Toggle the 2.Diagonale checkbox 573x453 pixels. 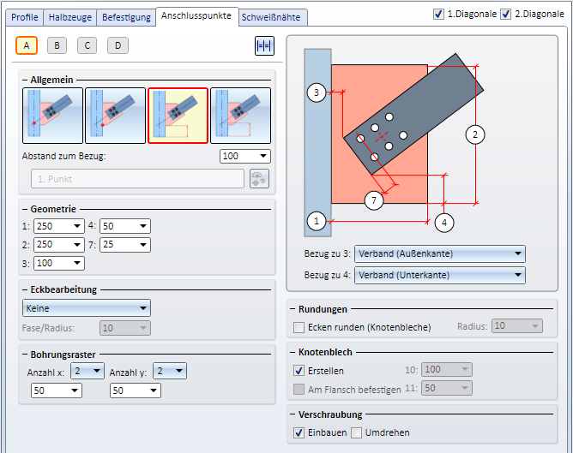click(506, 15)
